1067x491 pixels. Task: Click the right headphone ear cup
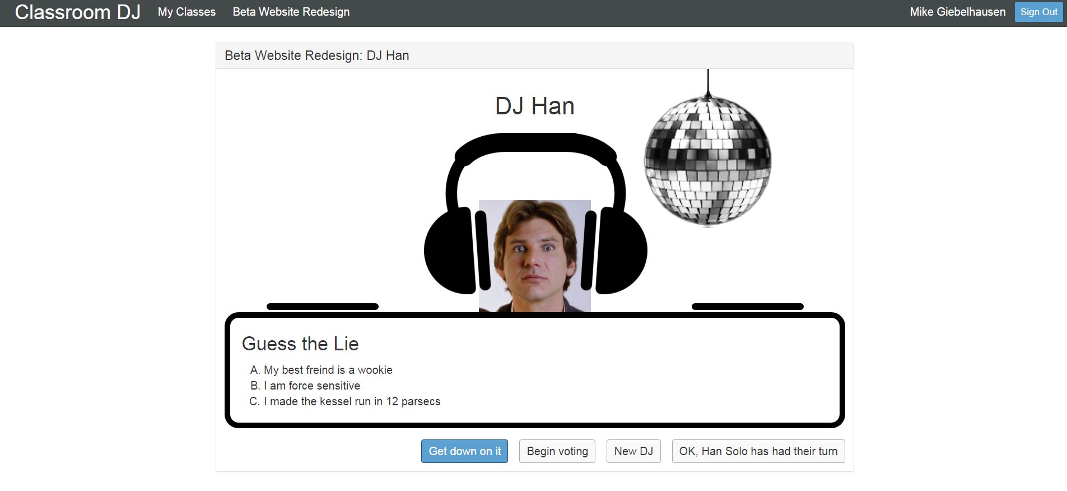tap(622, 251)
